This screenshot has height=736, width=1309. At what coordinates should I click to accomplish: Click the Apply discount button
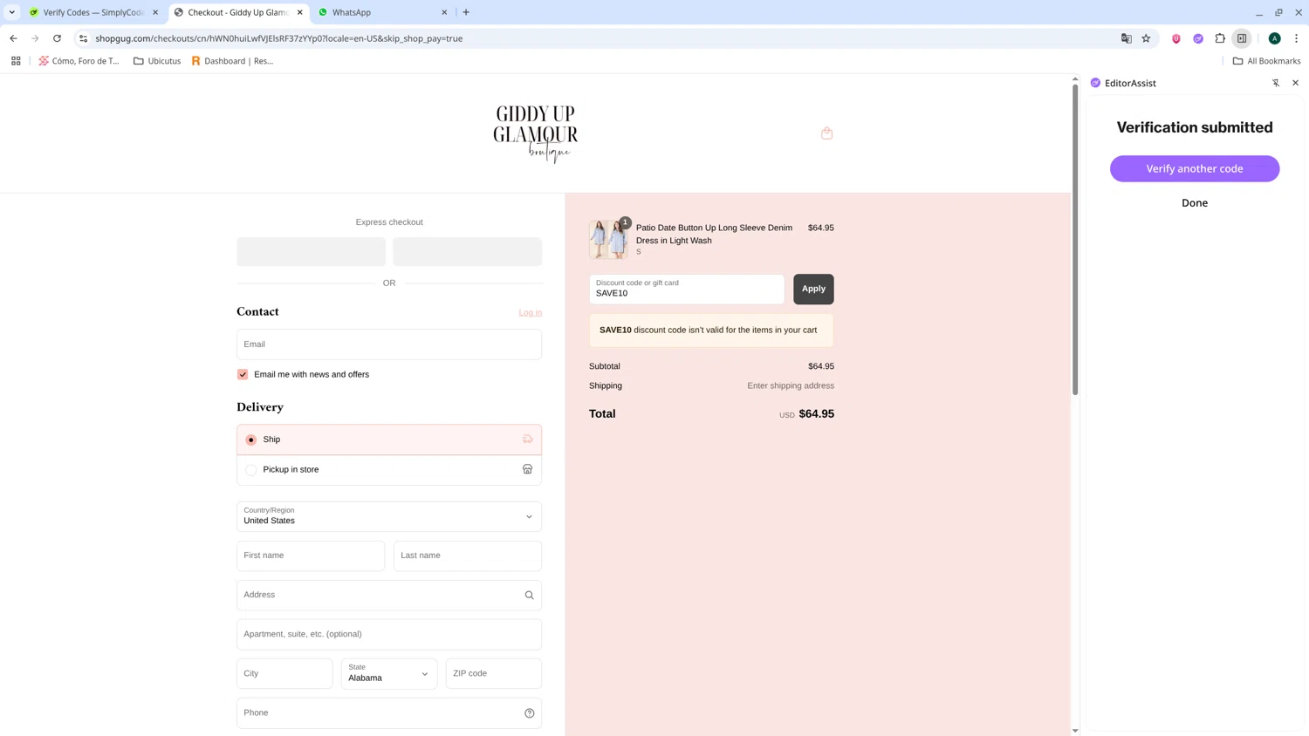pos(813,289)
